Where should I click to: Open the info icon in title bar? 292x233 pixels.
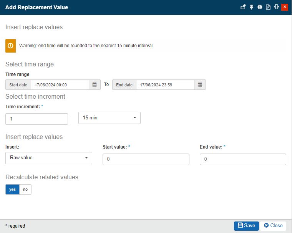260,7
